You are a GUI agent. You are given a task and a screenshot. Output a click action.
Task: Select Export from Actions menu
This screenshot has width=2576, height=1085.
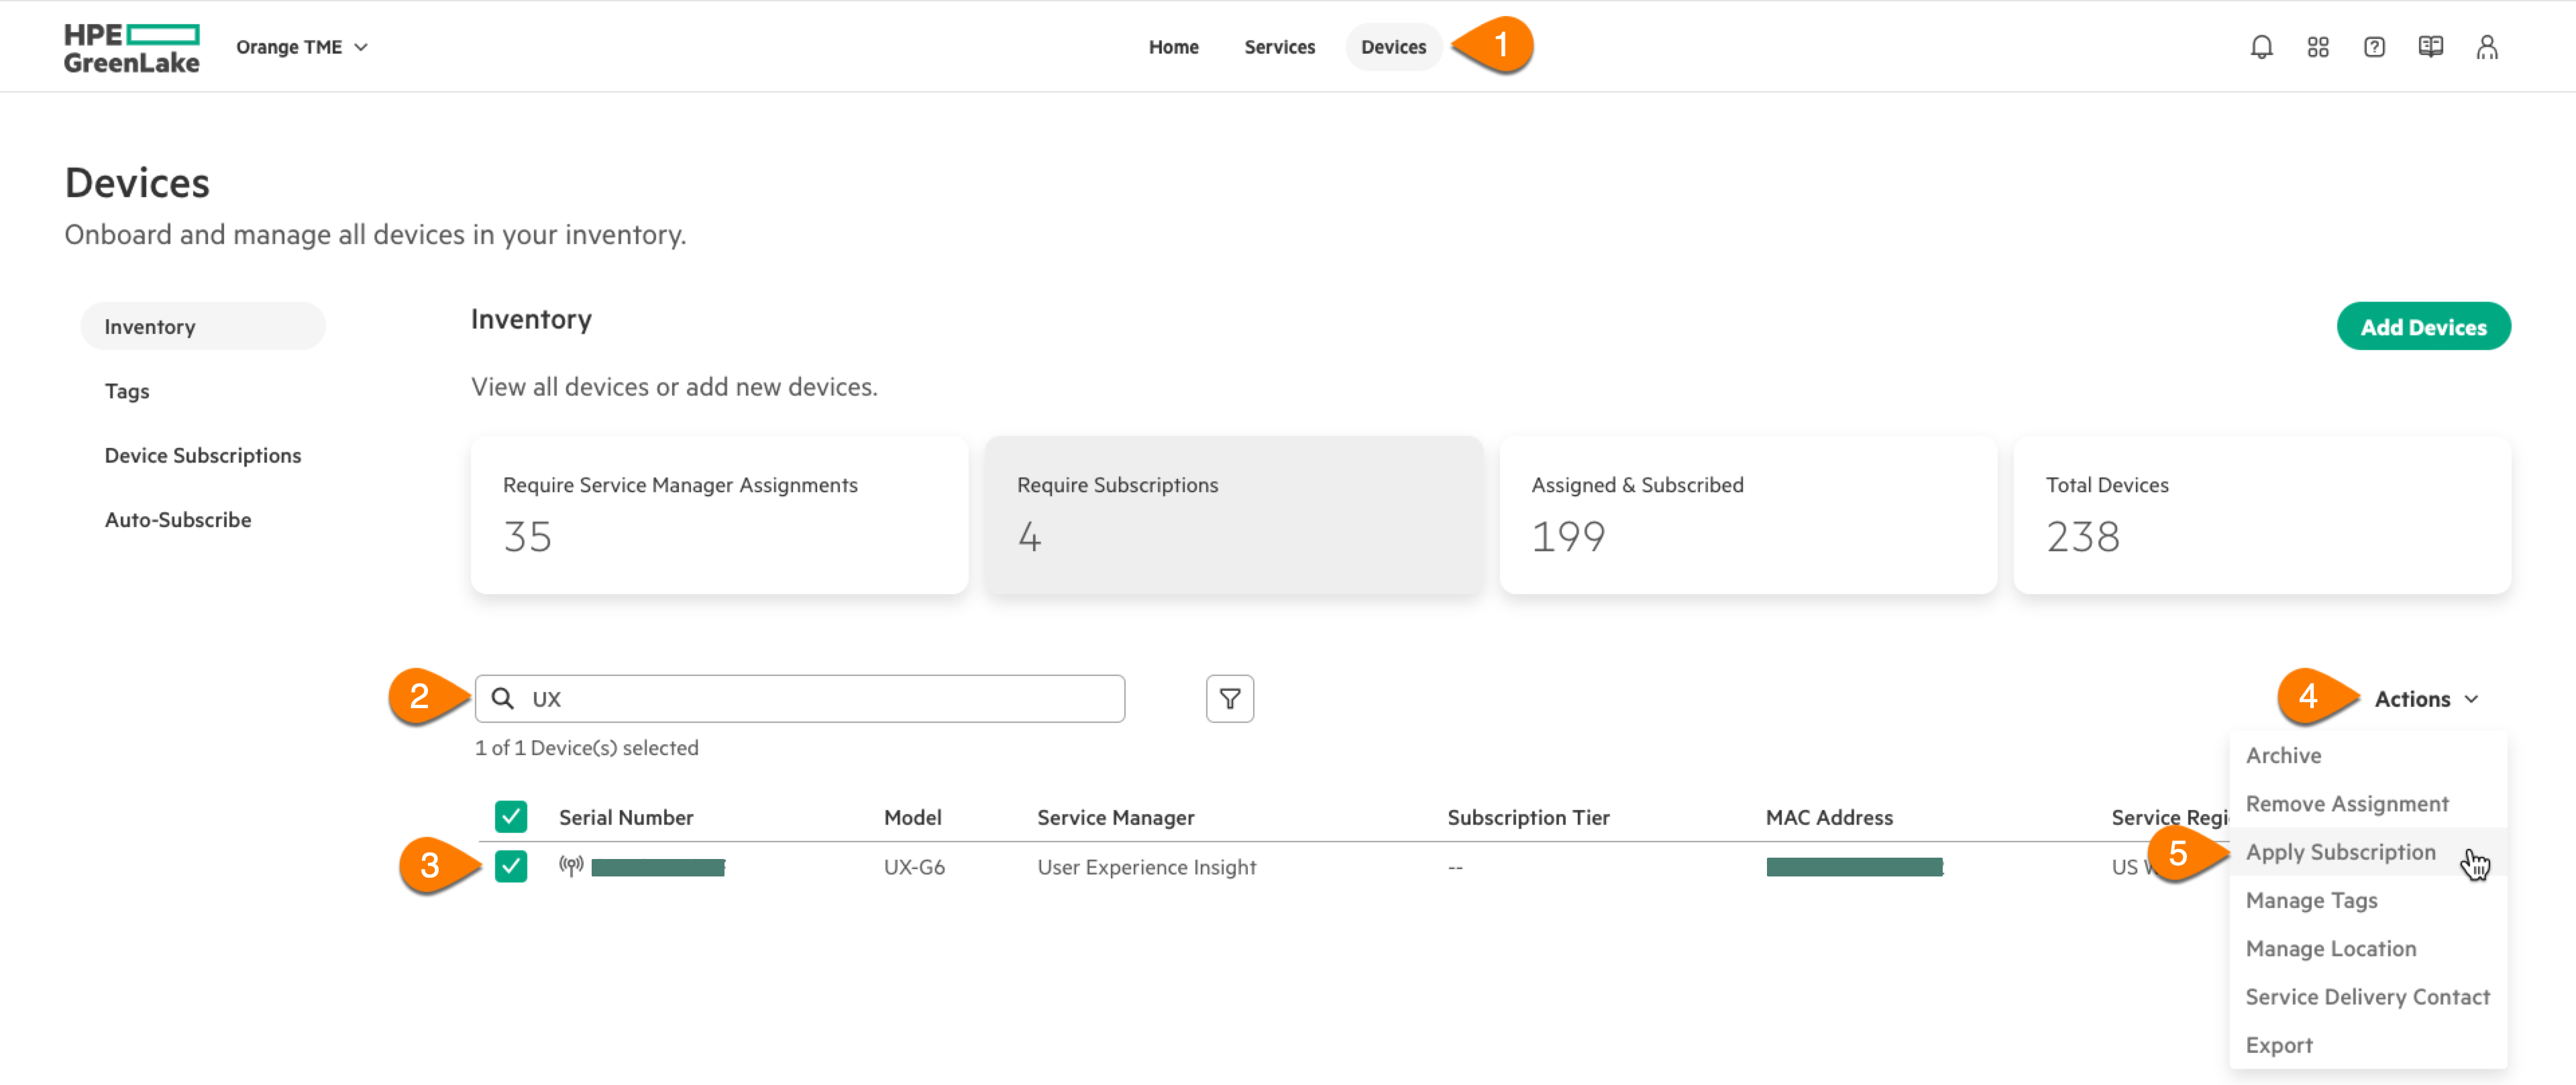coord(2367,1044)
